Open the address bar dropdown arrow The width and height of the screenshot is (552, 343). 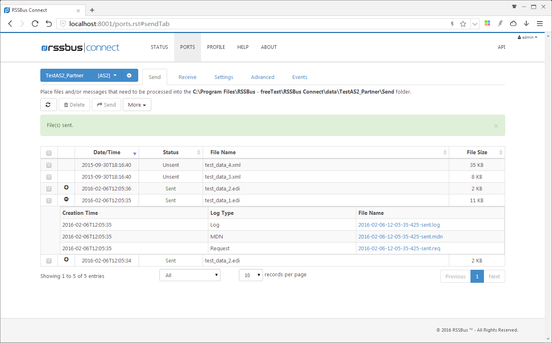475,24
